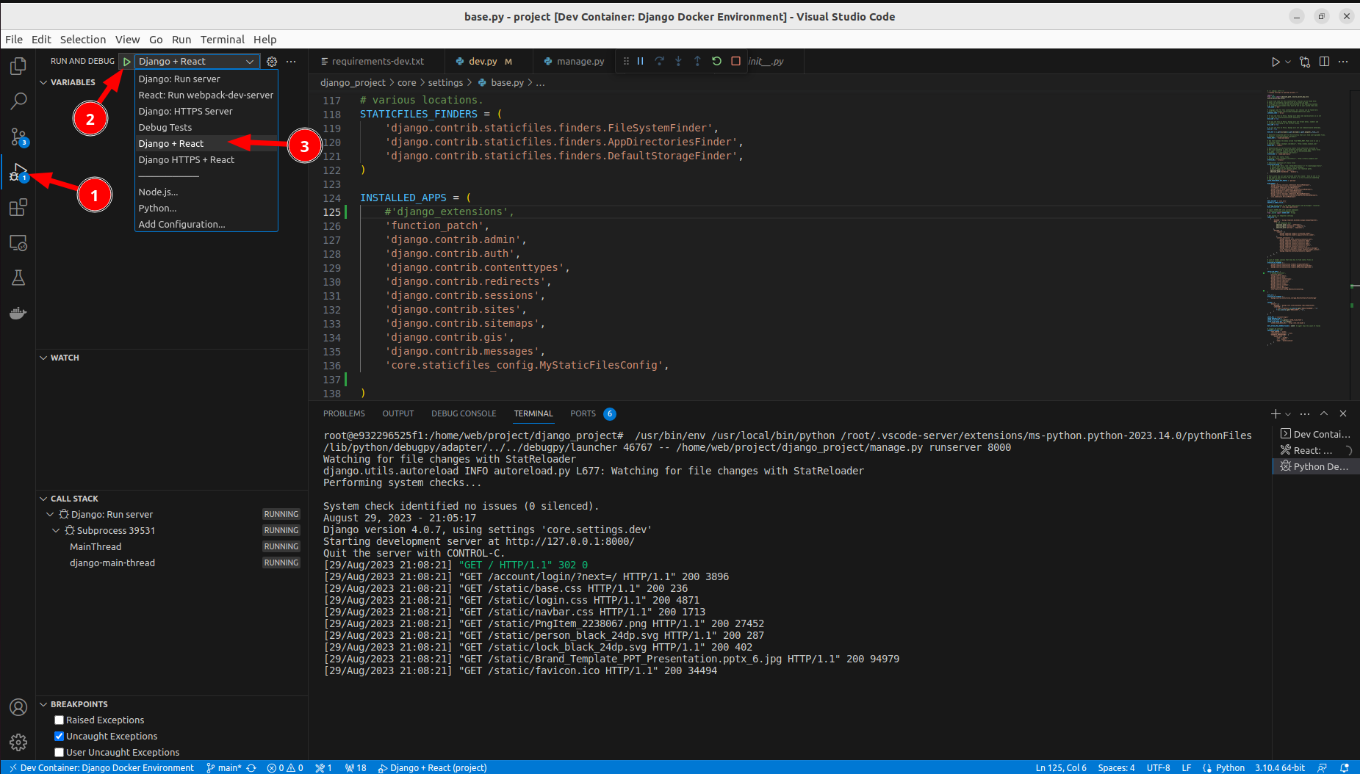
Task: Open the Run and Debug view
Action: 18,173
